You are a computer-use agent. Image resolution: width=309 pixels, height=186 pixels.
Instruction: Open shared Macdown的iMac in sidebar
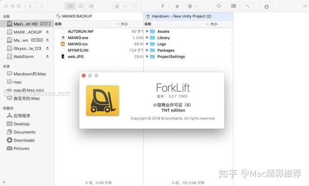(x=26, y=74)
